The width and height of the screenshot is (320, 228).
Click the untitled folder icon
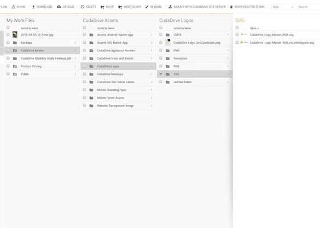168,82
